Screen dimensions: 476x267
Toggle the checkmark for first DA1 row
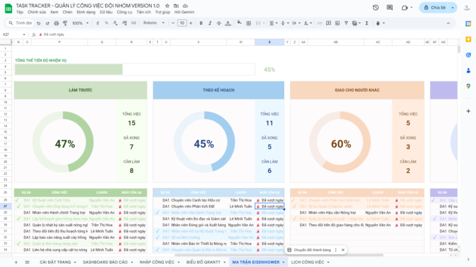17,200
